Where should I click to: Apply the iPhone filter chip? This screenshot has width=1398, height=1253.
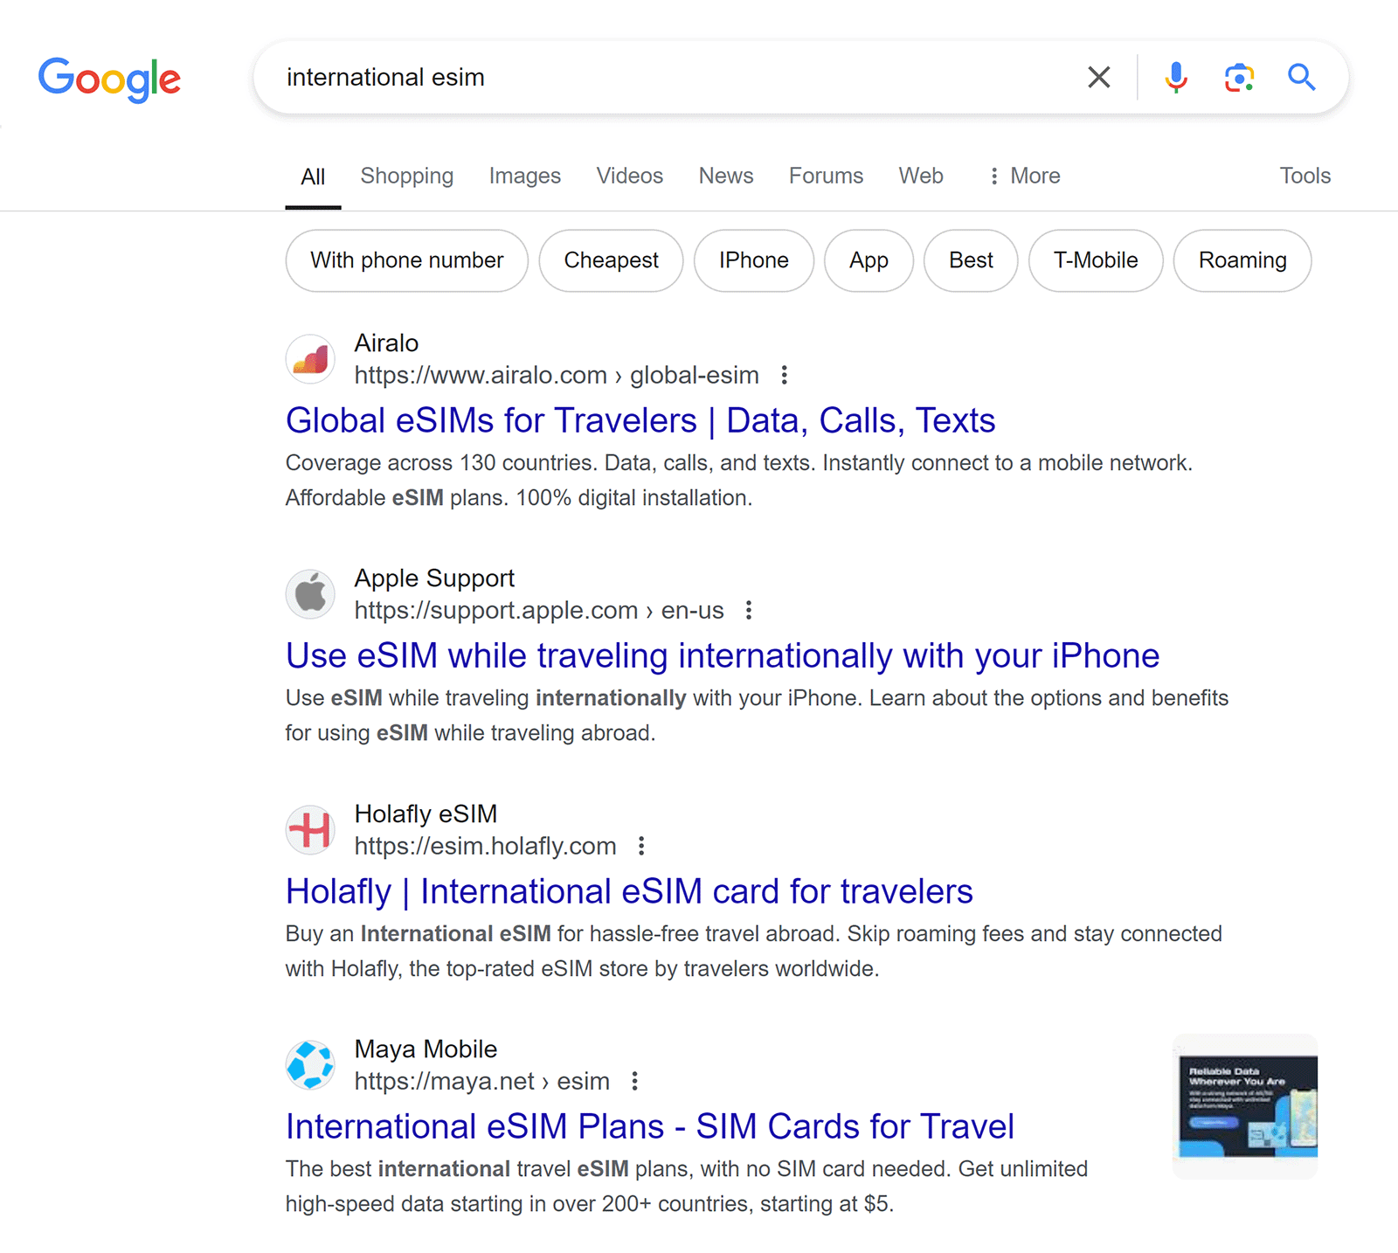pos(754,260)
